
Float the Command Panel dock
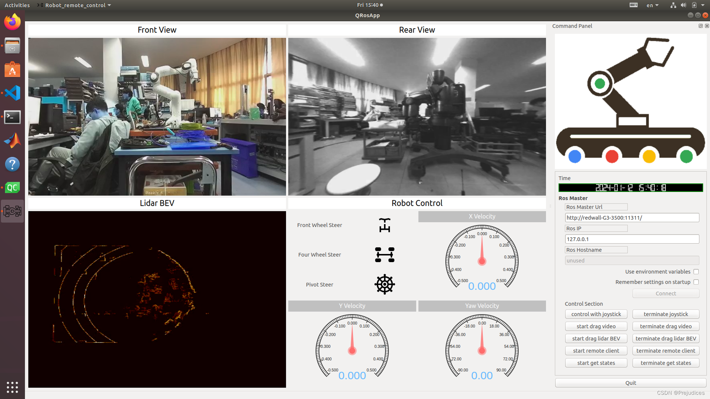[x=700, y=26]
